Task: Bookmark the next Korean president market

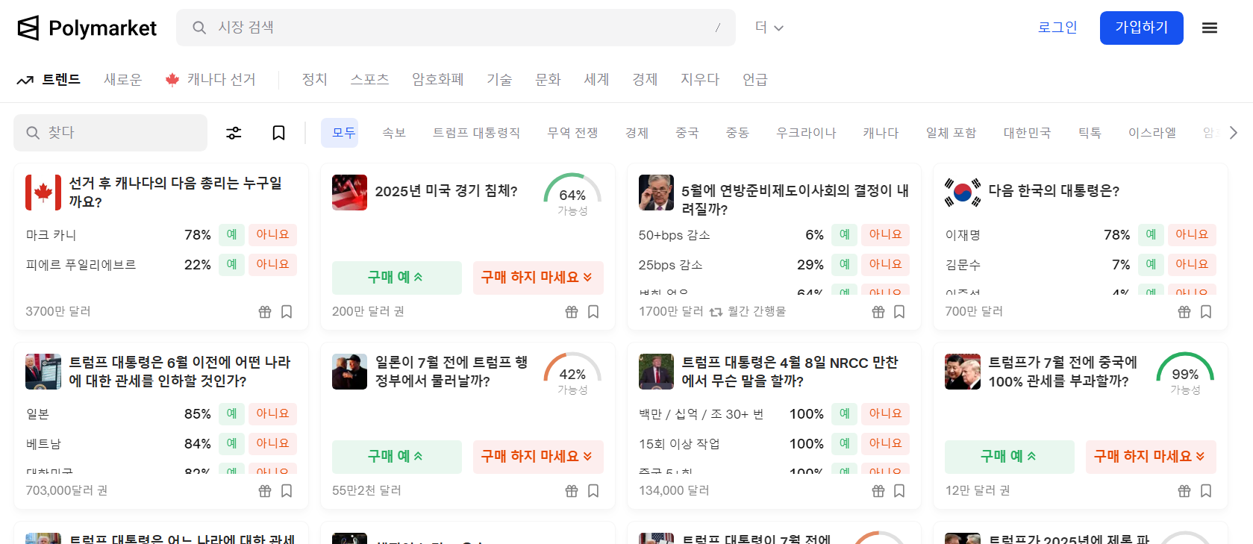Action: 1206,312
